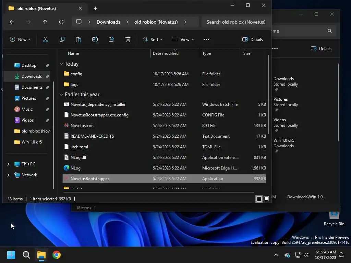Image resolution: width=351 pixels, height=263 pixels.
Task: Click chevron after old roblox (Novetus) breadcrumb
Action: point(185,22)
